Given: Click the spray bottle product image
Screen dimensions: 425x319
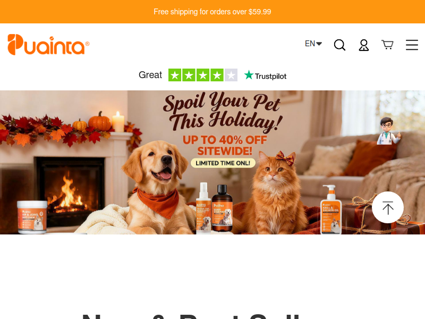Looking at the screenshot, I should 203,208.
